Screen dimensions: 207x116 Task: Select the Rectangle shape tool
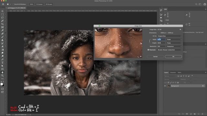2,69
